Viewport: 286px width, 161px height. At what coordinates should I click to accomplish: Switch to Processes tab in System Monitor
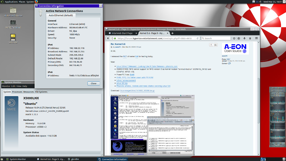click(17, 92)
